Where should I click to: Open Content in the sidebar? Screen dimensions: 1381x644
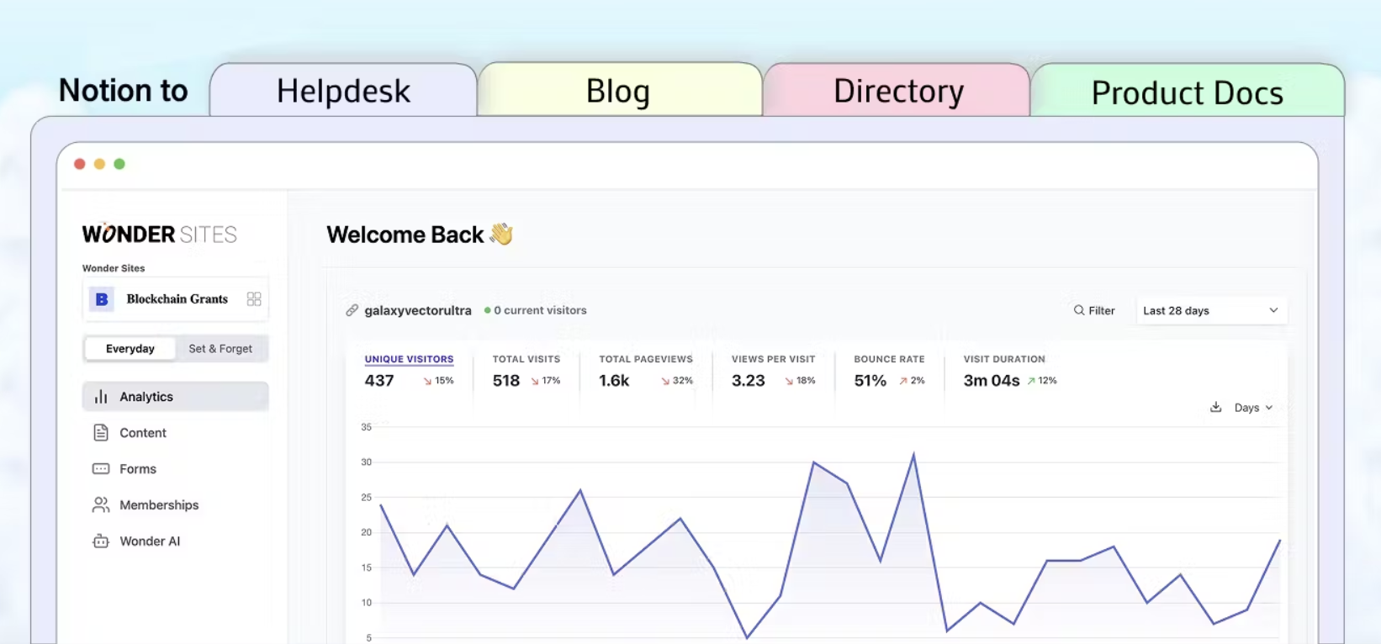tap(175, 433)
